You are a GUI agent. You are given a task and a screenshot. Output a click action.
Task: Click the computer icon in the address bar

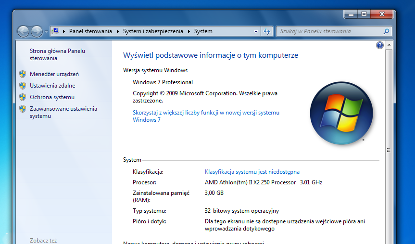pos(55,31)
